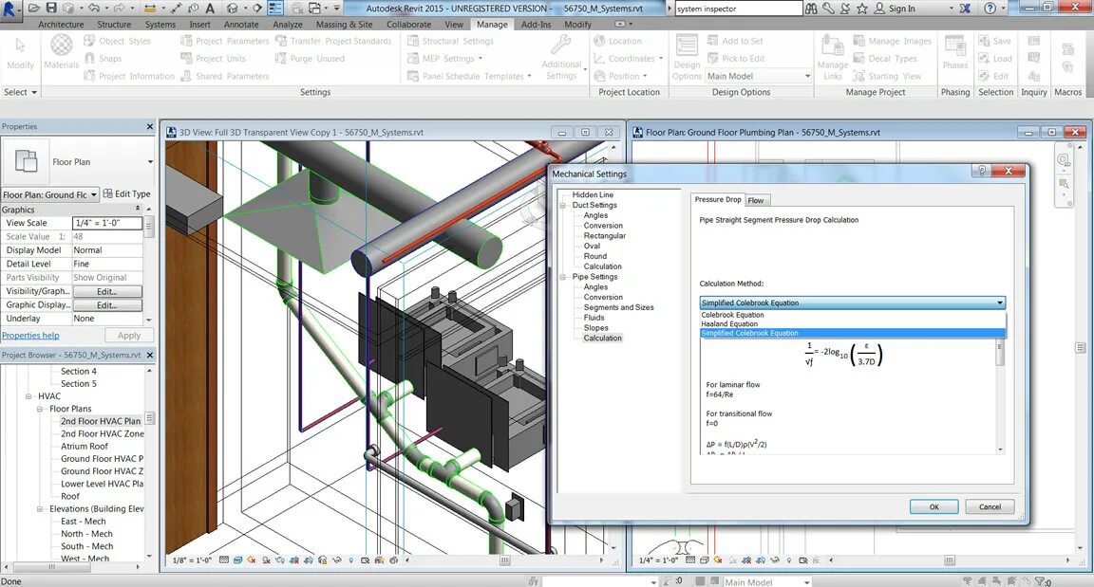The width and height of the screenshot is (1094, 587).
Task: Collapse the Pipe Settings tree node
Action: pos(562,277)
